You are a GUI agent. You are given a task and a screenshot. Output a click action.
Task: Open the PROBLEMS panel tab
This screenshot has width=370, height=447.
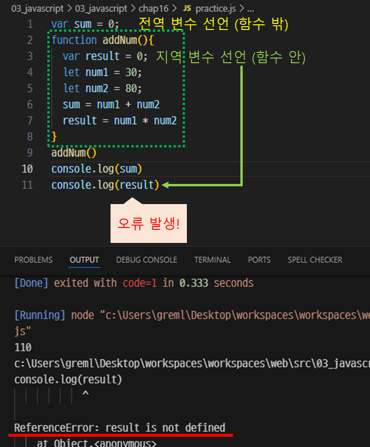(x=33, y=260)
